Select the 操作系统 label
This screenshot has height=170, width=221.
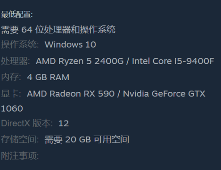point(20,44)
